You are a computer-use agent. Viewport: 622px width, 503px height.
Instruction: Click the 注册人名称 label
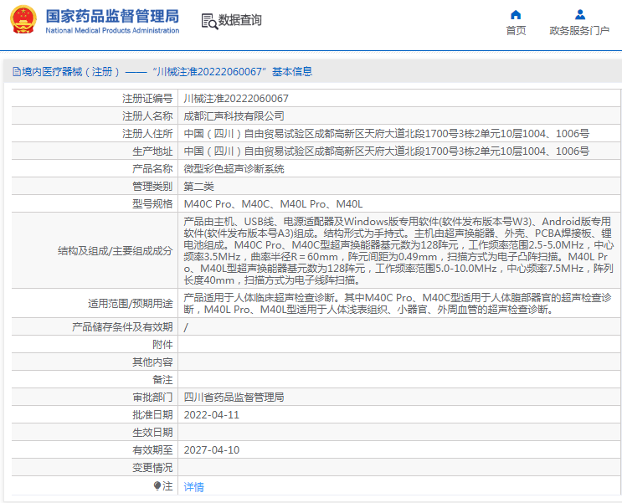(x=147, y=115)
